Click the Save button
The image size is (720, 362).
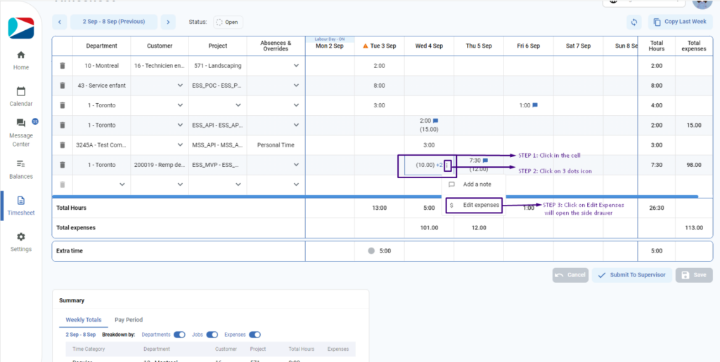click(x=694, y=275)
